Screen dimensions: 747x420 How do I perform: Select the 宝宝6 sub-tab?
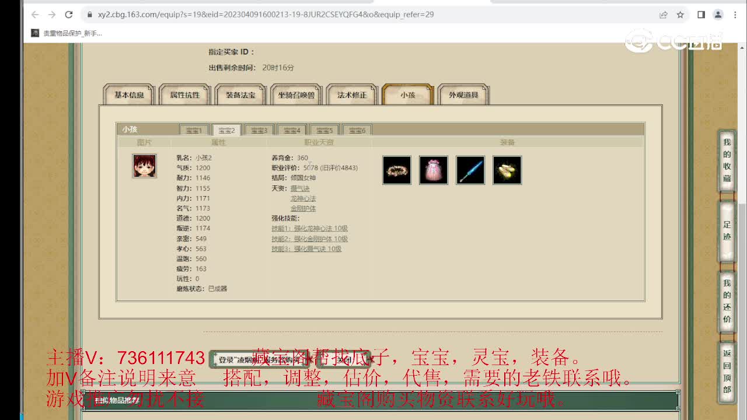(357, 130)
